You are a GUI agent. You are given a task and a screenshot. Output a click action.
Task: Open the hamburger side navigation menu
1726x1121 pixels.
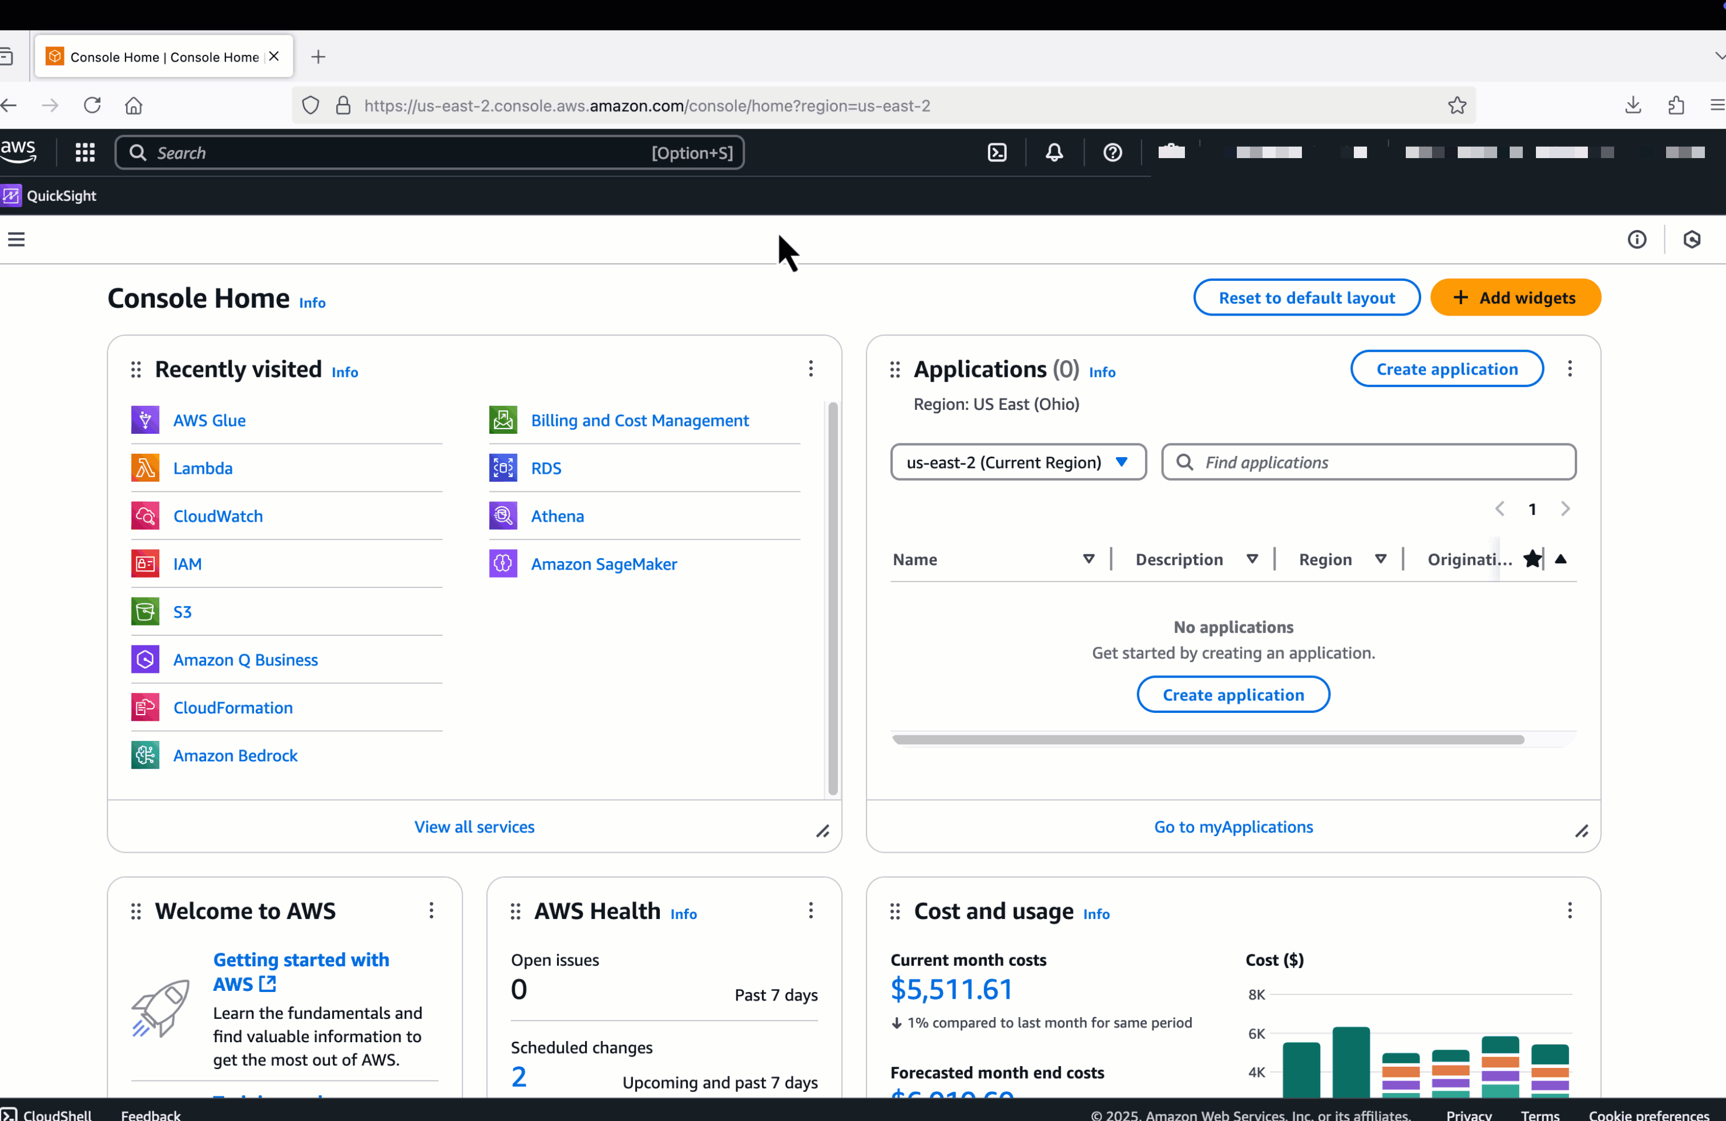(x=17, y=239)
